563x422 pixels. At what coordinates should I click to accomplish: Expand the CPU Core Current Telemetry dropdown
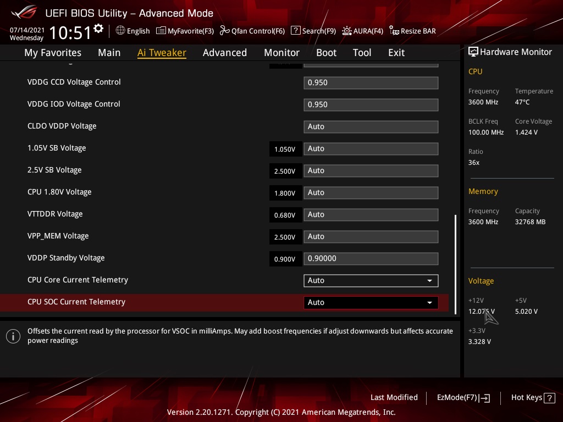click(x=371, y=281)
